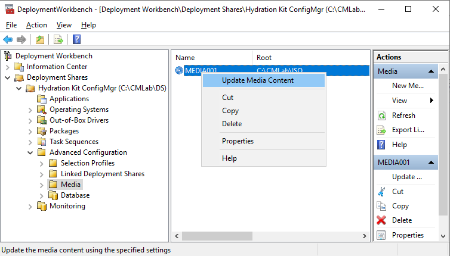Click the blue Help toolbar icon

pyautogui.click(x=76, y=39)
